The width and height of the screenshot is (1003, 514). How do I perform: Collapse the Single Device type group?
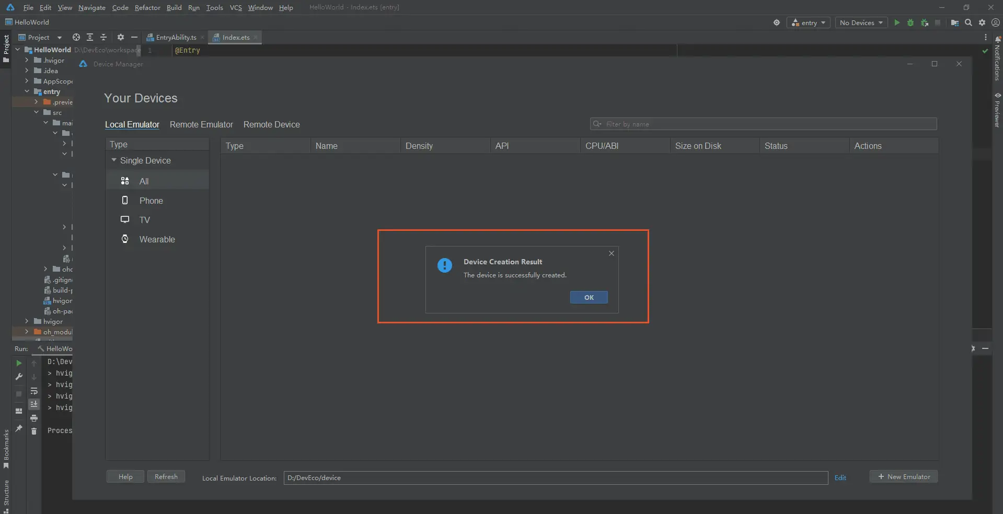tap(114, 160)
